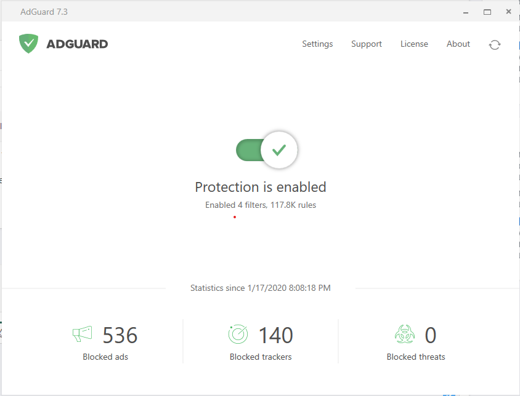Click the megaphone blocked ads icon
This screenshot has width=520, height=396.
click(82, 334)
